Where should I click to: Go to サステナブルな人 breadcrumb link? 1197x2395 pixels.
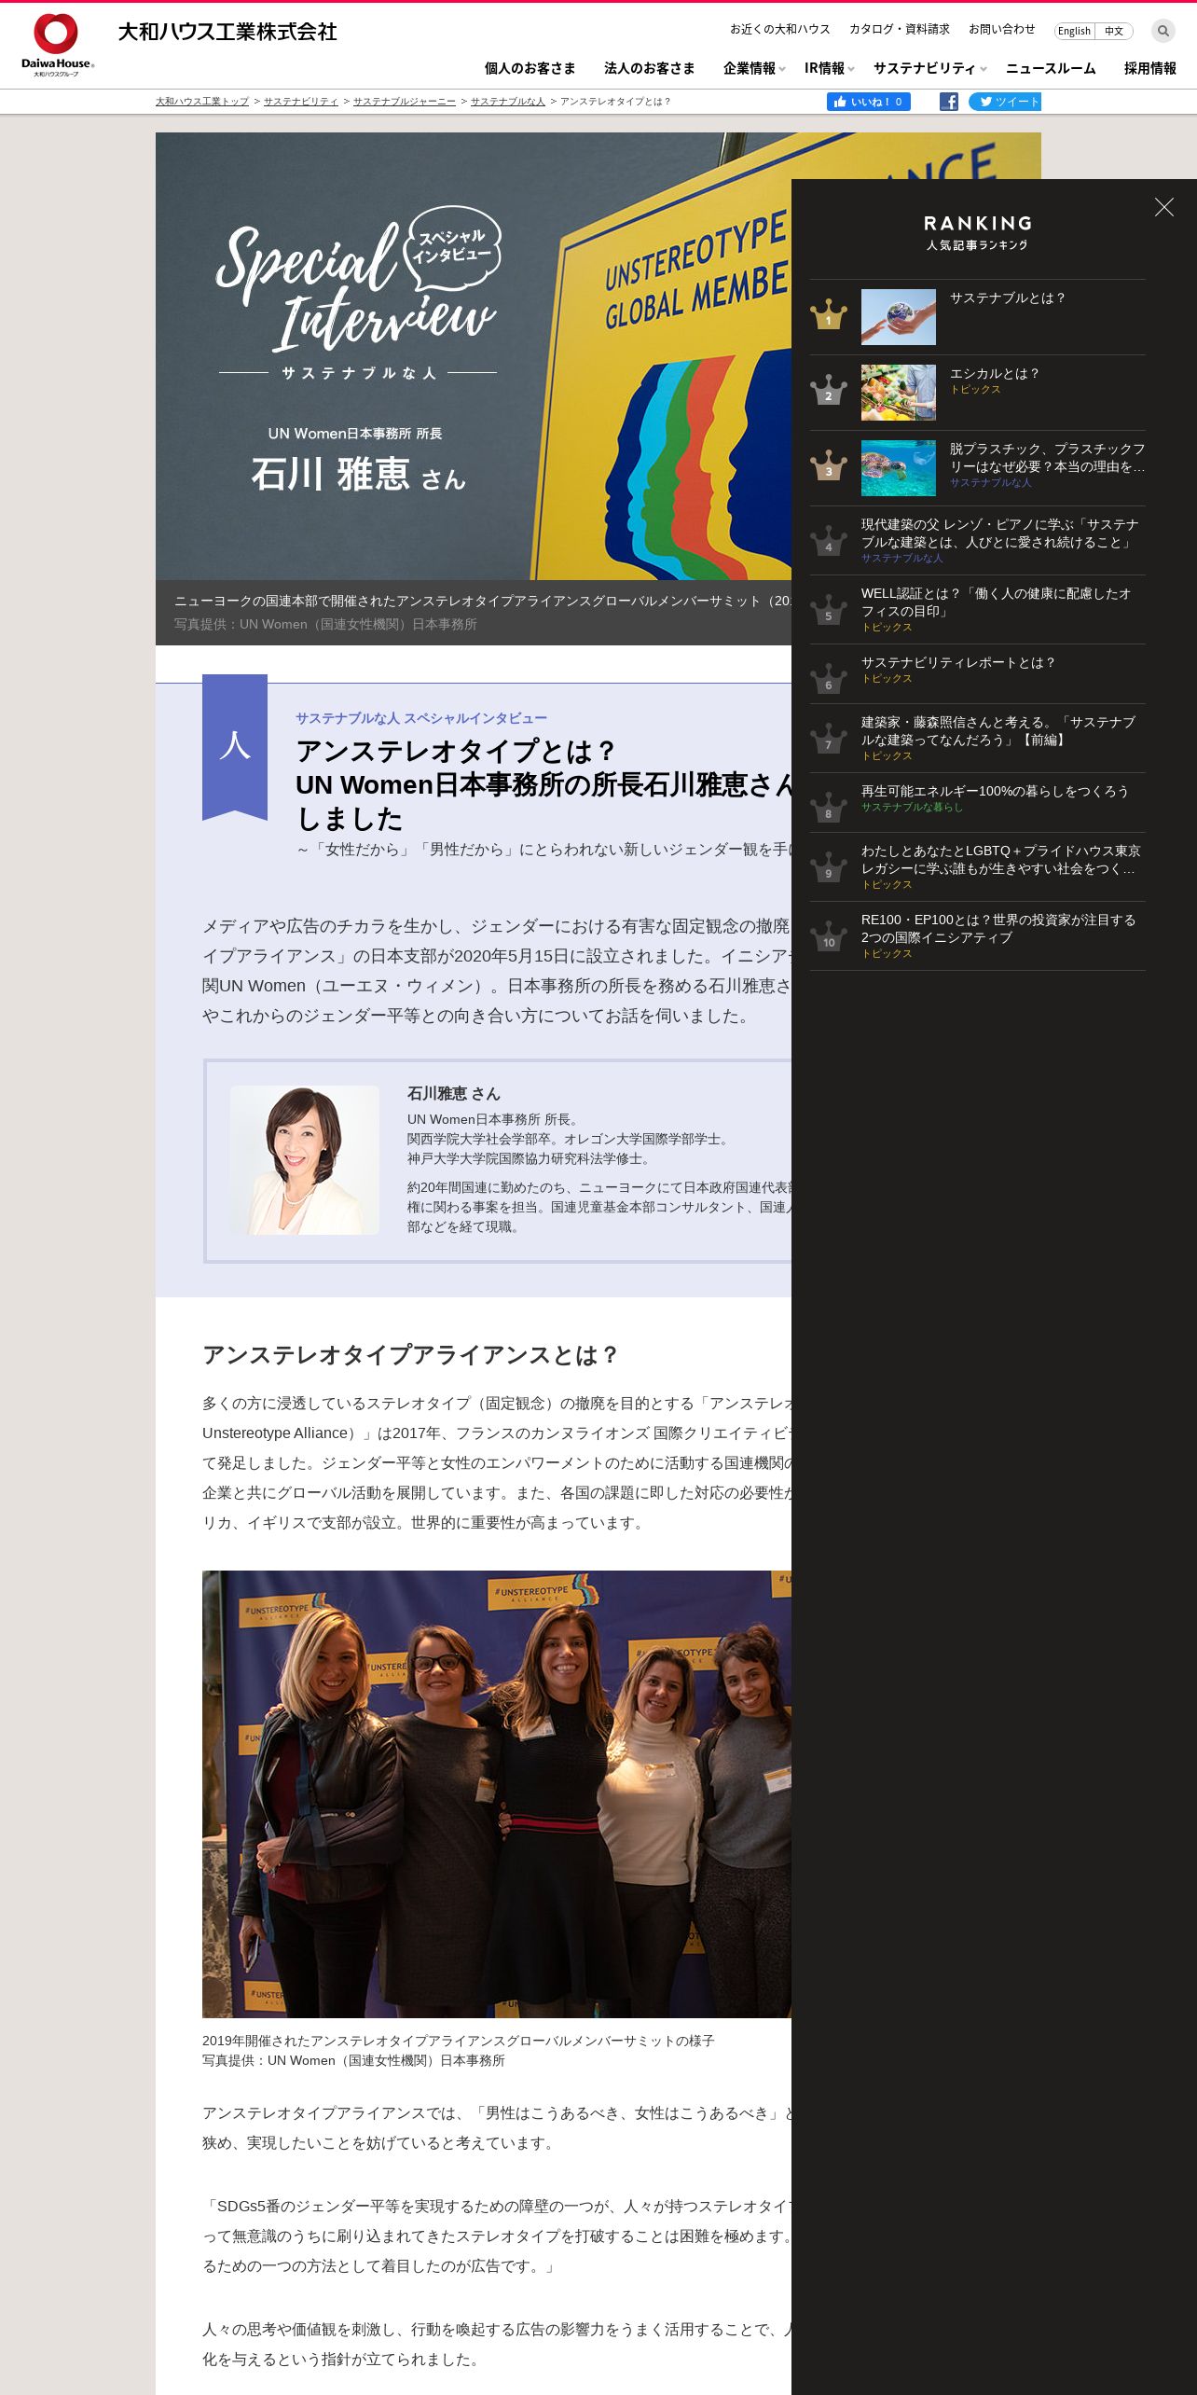point(507,102)
